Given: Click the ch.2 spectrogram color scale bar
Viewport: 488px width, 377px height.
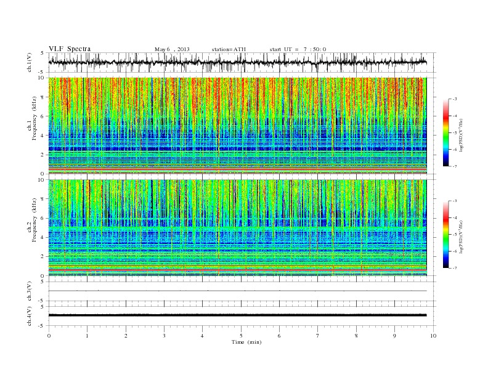Looking at the screenshot, I should click(445, 235).
